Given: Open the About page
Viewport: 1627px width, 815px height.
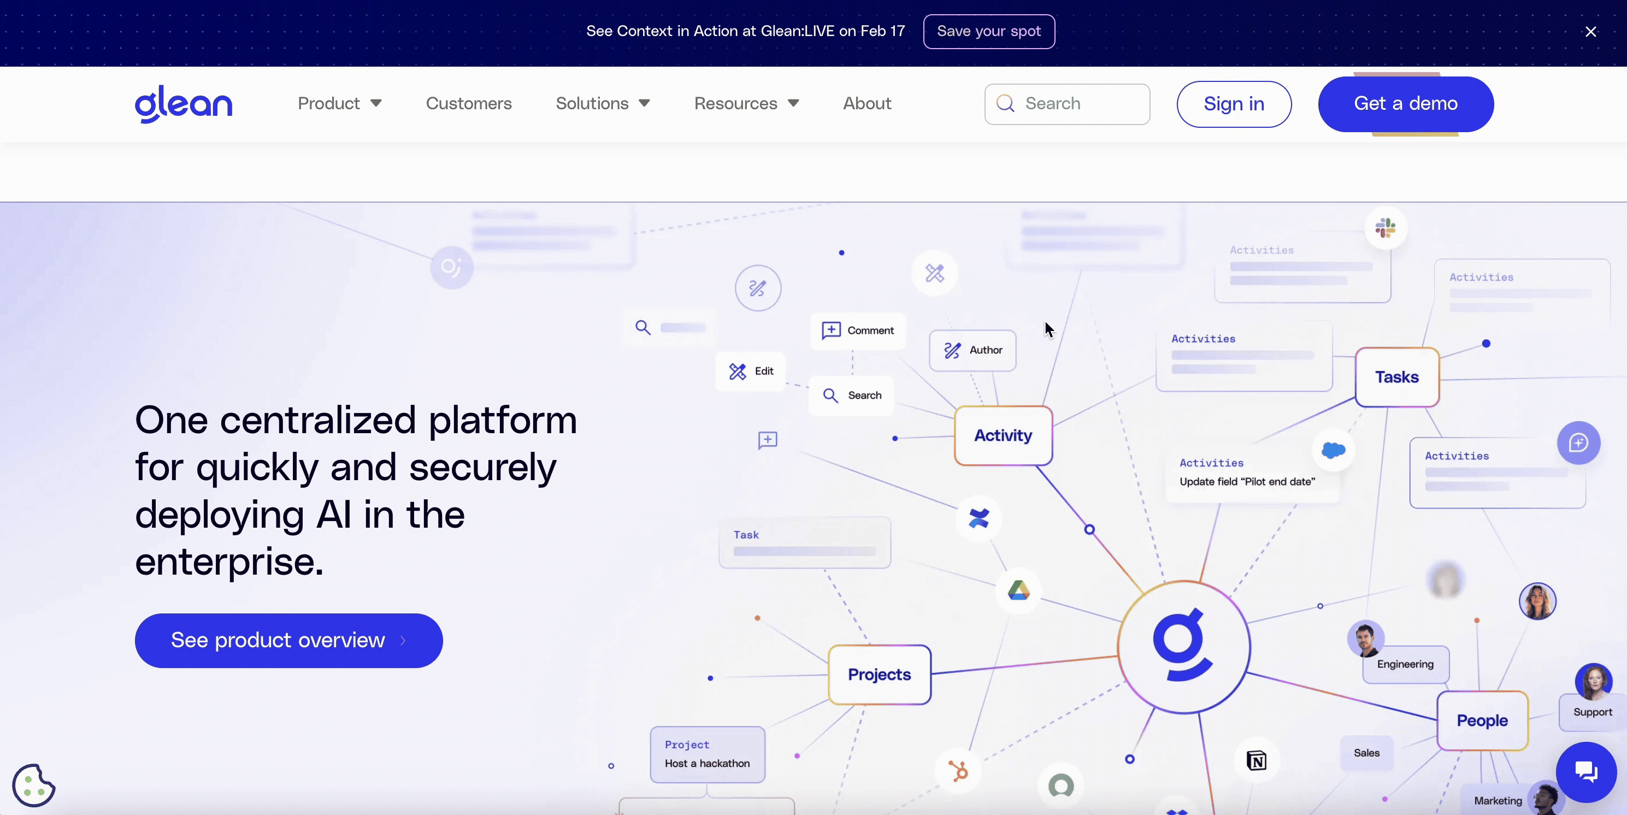Looking at the screenshot, I should pyautogui.click(x=867, y=104).
